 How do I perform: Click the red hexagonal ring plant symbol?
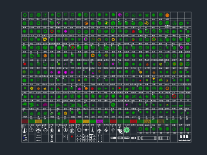(174, 96)
